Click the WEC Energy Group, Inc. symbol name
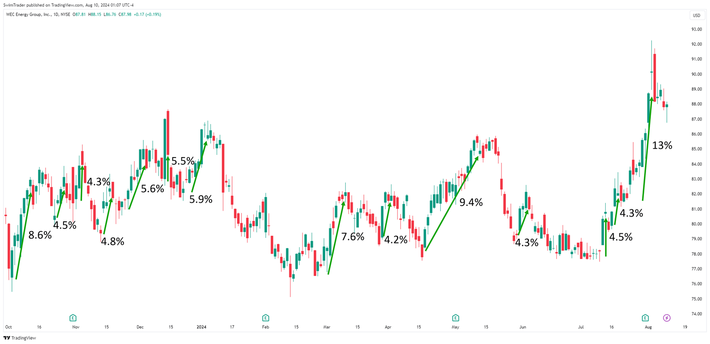 (x=29, y=15)
